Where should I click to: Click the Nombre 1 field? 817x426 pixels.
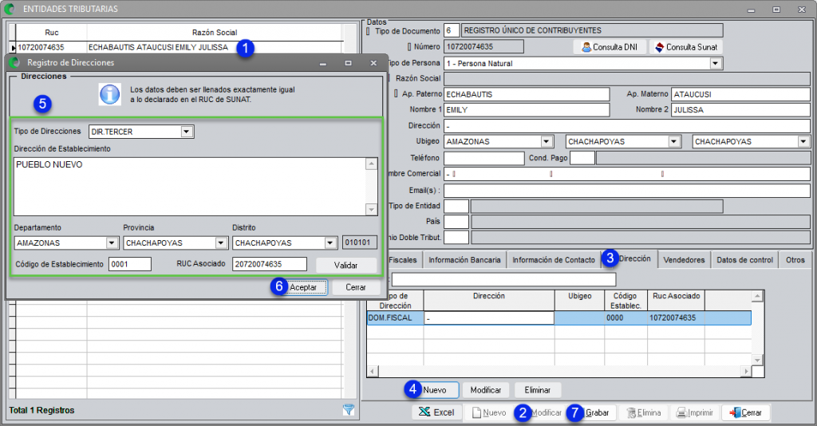click(527, 110)
